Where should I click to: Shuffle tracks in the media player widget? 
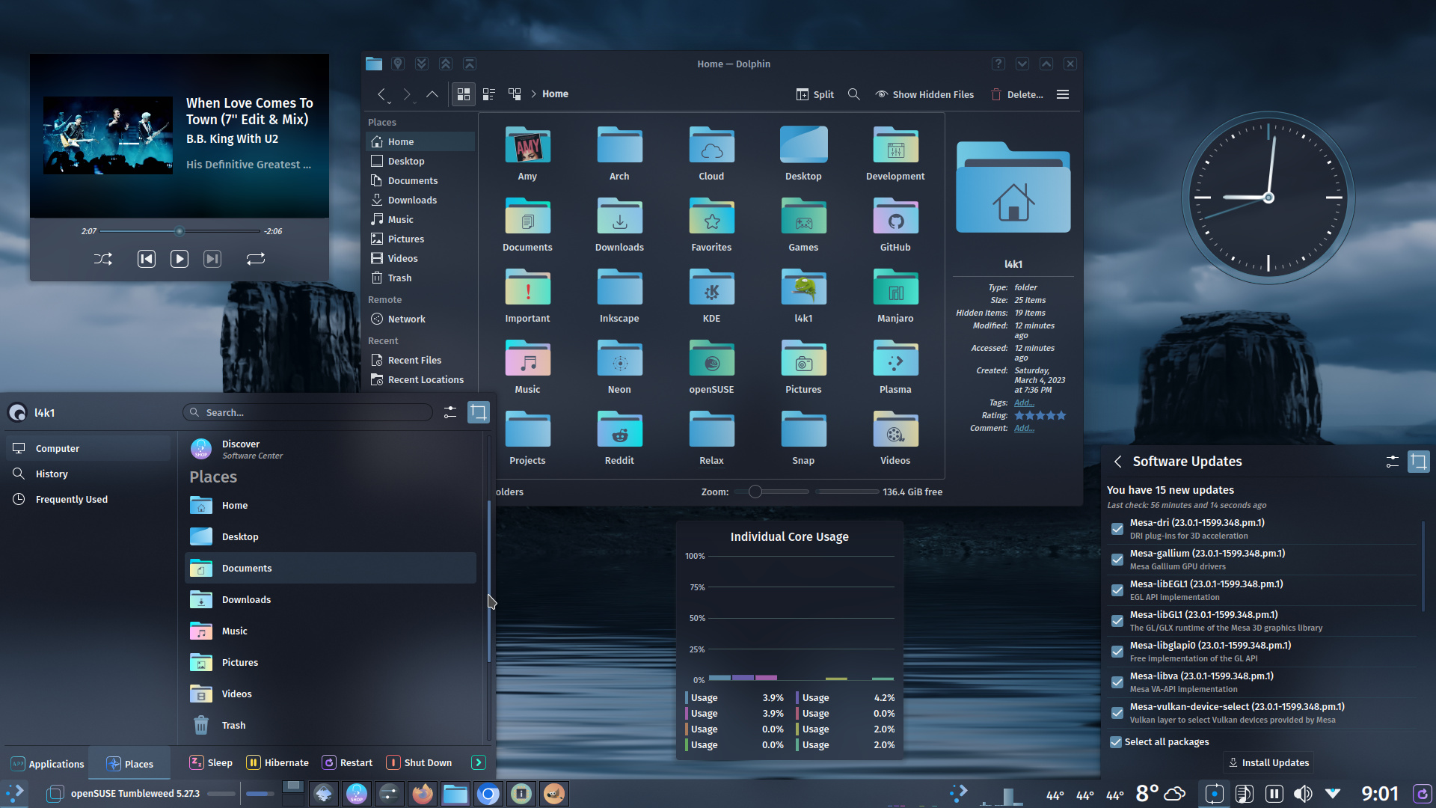(x=103, y=259)
